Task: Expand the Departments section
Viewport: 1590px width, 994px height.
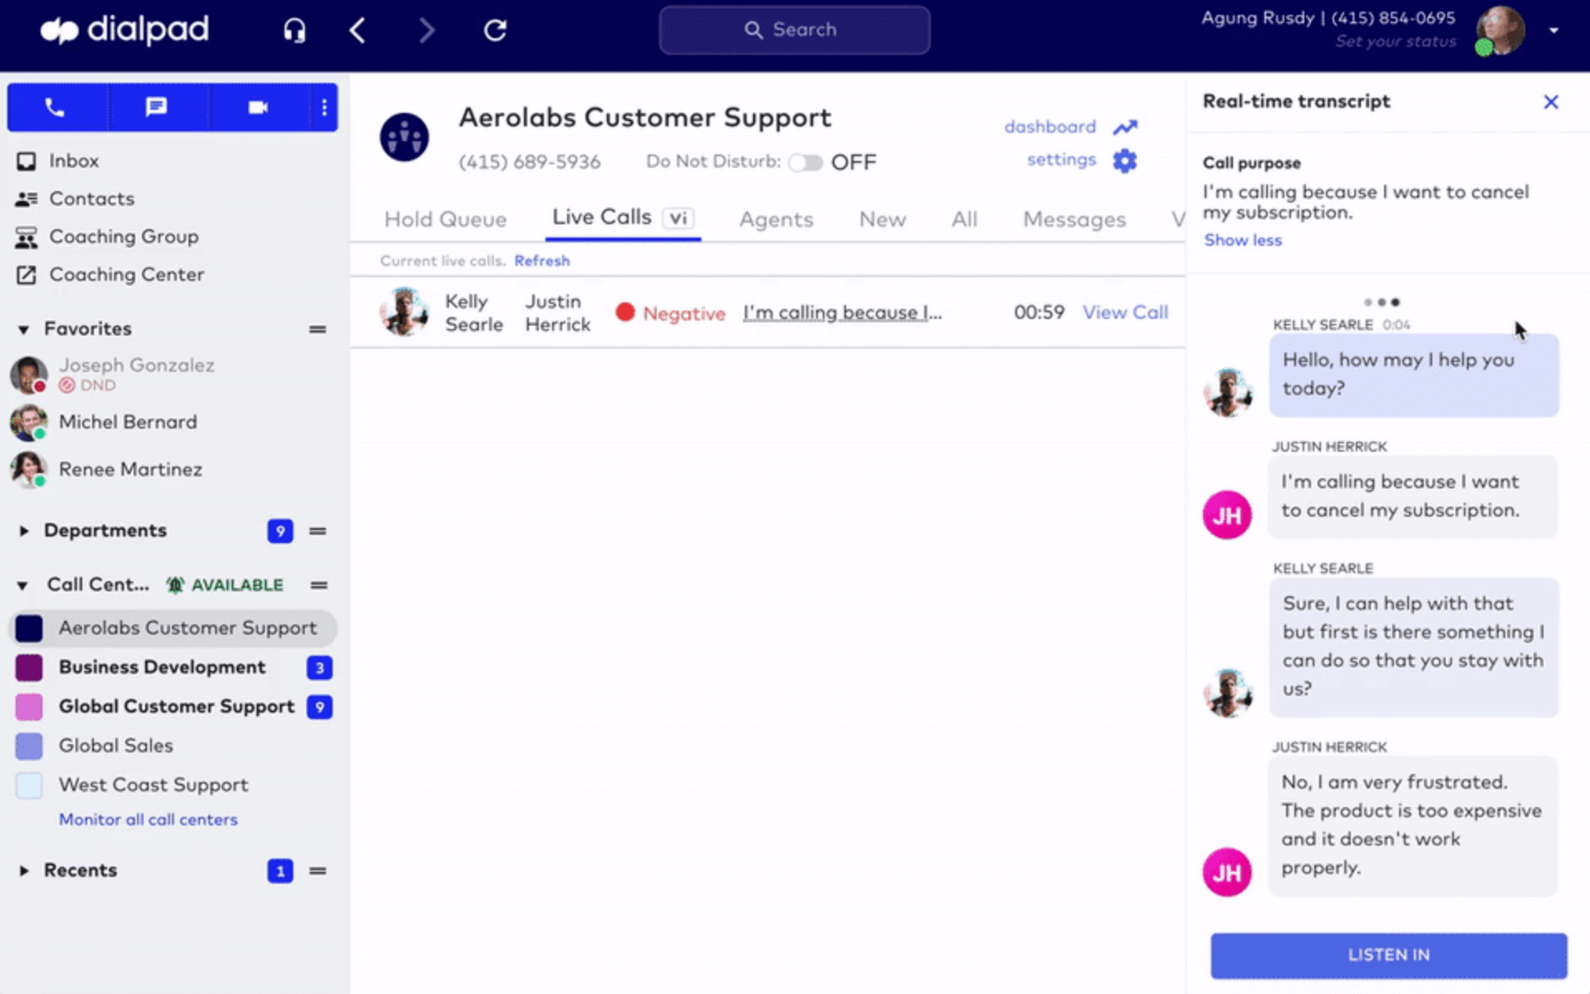Action: click(23, 531)
